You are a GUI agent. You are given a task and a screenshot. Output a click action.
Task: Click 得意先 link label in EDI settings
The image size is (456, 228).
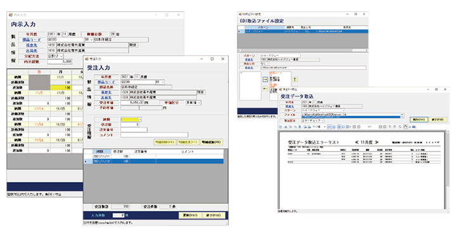click(249, 60)
